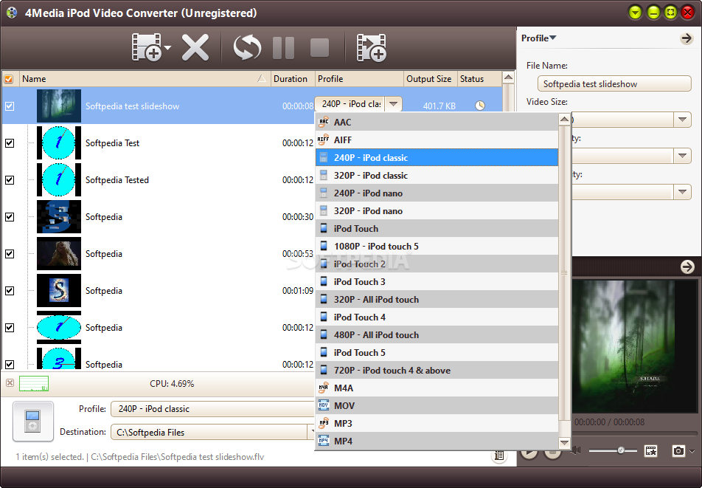Click the forest video preview image

click(634, 346)
